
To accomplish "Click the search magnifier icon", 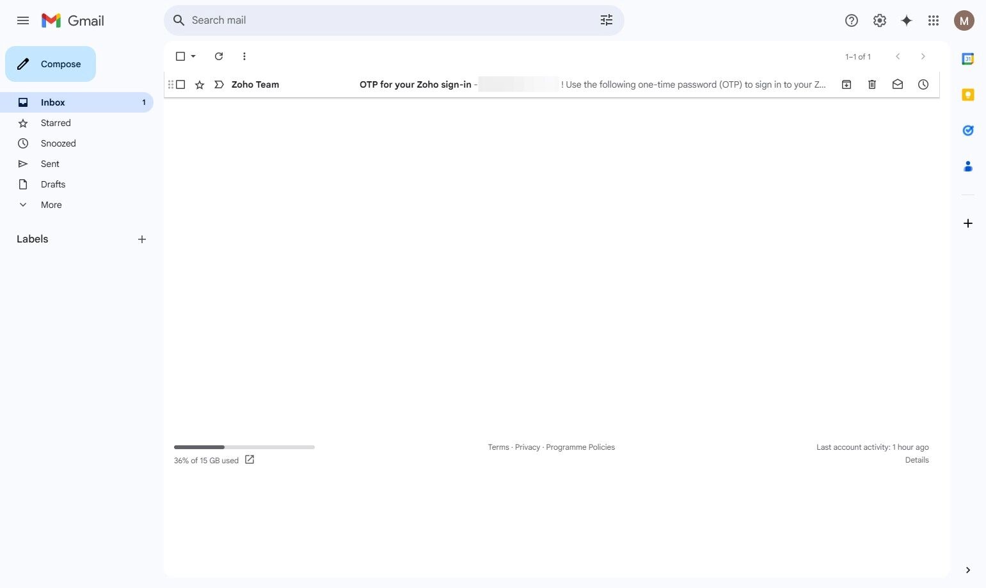I will 179,20.
